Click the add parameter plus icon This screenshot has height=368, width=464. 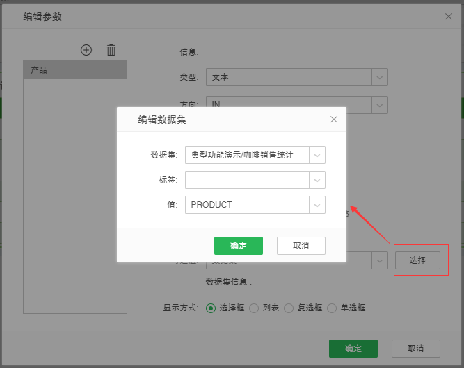(x=86, y=50)
